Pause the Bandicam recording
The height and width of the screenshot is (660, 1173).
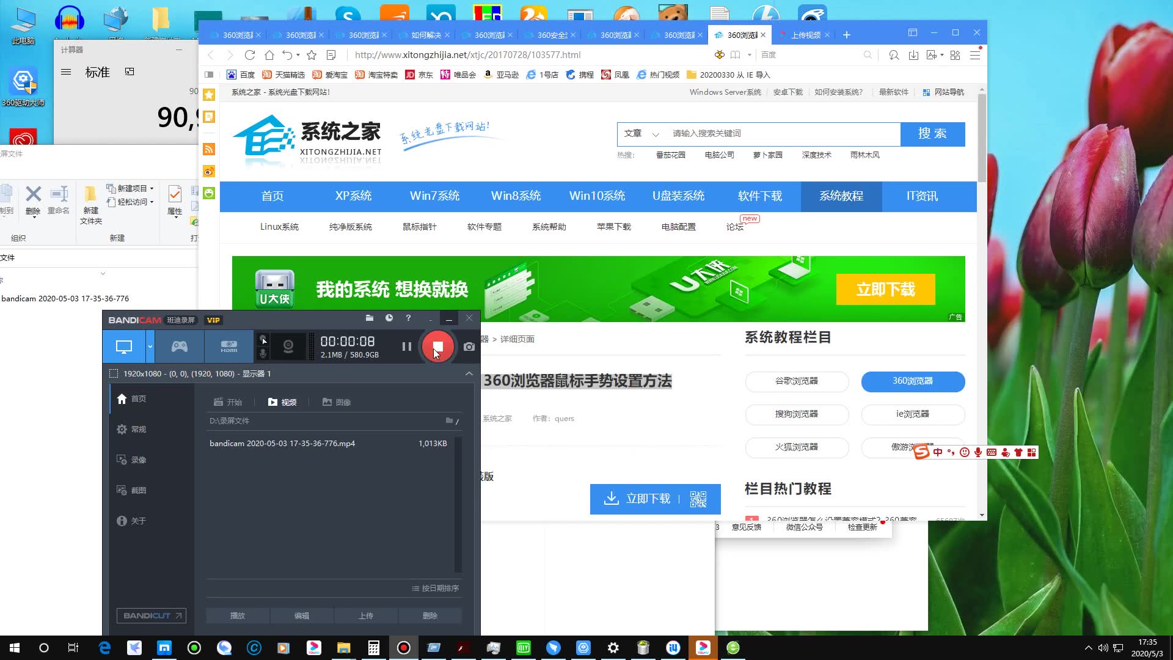(x=407, y=346)
